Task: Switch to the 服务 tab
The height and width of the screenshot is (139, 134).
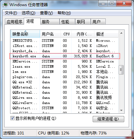Action: (50, 22)
